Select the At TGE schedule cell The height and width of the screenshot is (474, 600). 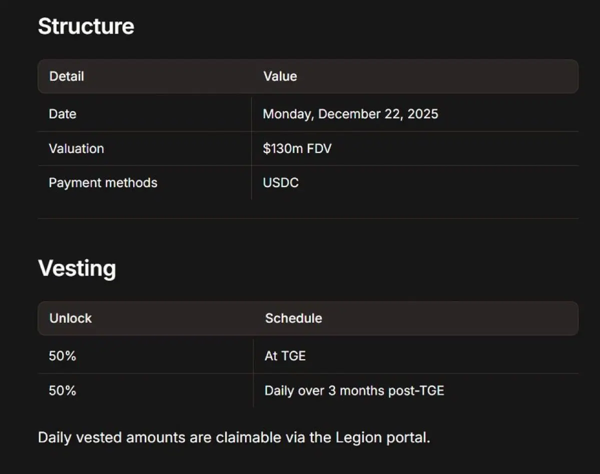point(285,356)
